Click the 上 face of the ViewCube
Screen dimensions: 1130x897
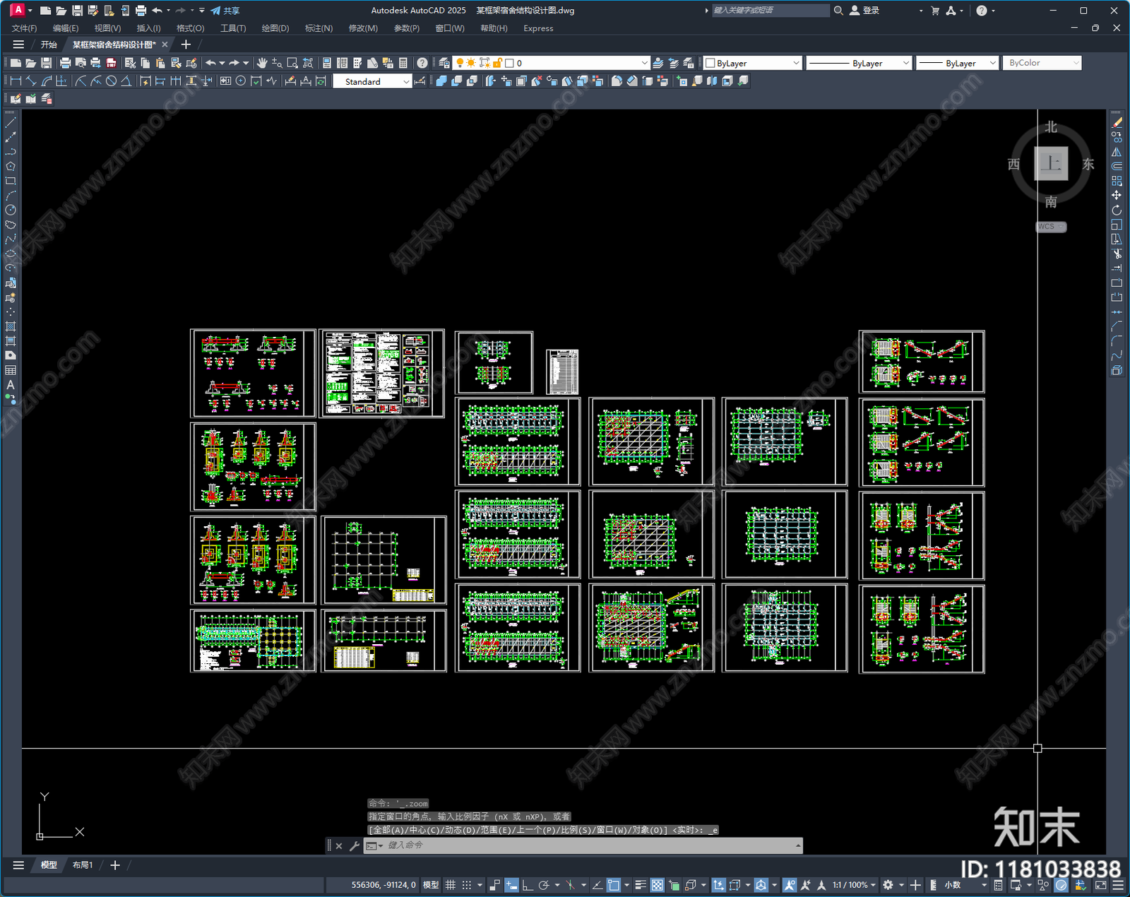1051,164
